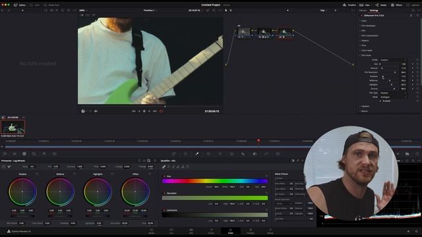The width and height of the screenshot is (422, 237).
Task: Select the qualifier picker tool
Action: click(164, 167)
